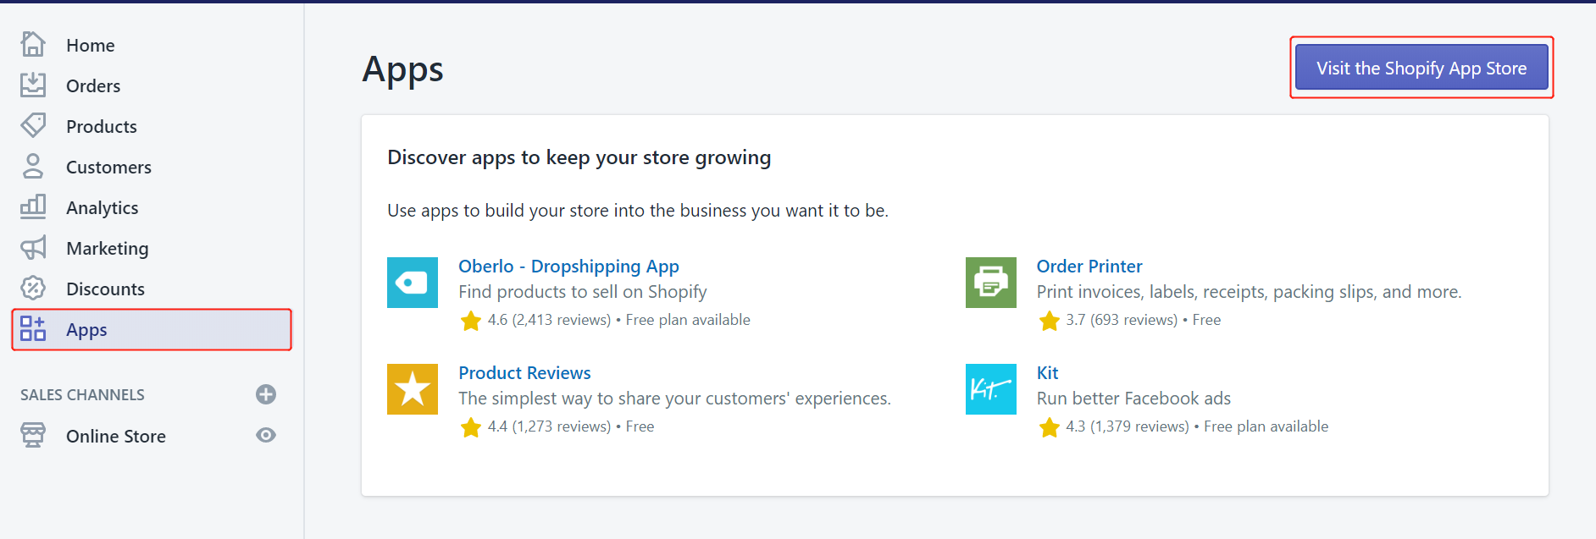
Task: Open the Order Printer link
Action: pos(1089,267)
